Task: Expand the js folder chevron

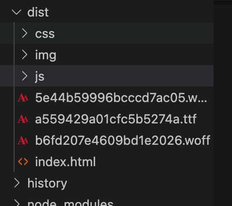Action: [25, 76]
